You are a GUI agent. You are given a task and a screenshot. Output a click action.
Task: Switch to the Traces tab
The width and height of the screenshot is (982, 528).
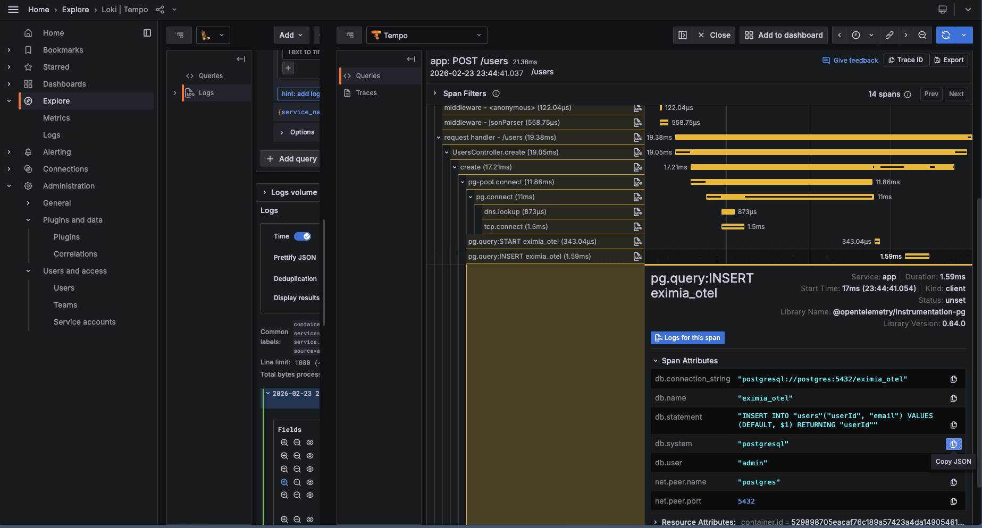click(366, 93)
